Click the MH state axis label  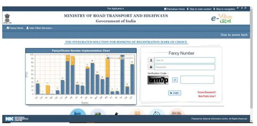(96, 98)
